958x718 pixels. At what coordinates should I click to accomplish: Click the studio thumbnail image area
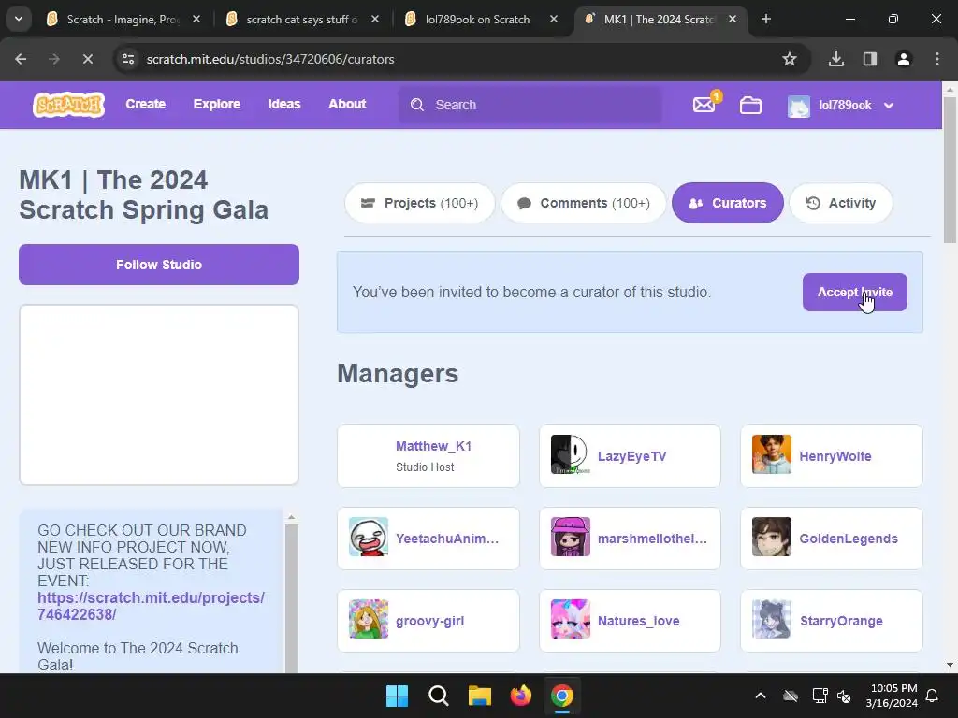[x=159, y=395]
